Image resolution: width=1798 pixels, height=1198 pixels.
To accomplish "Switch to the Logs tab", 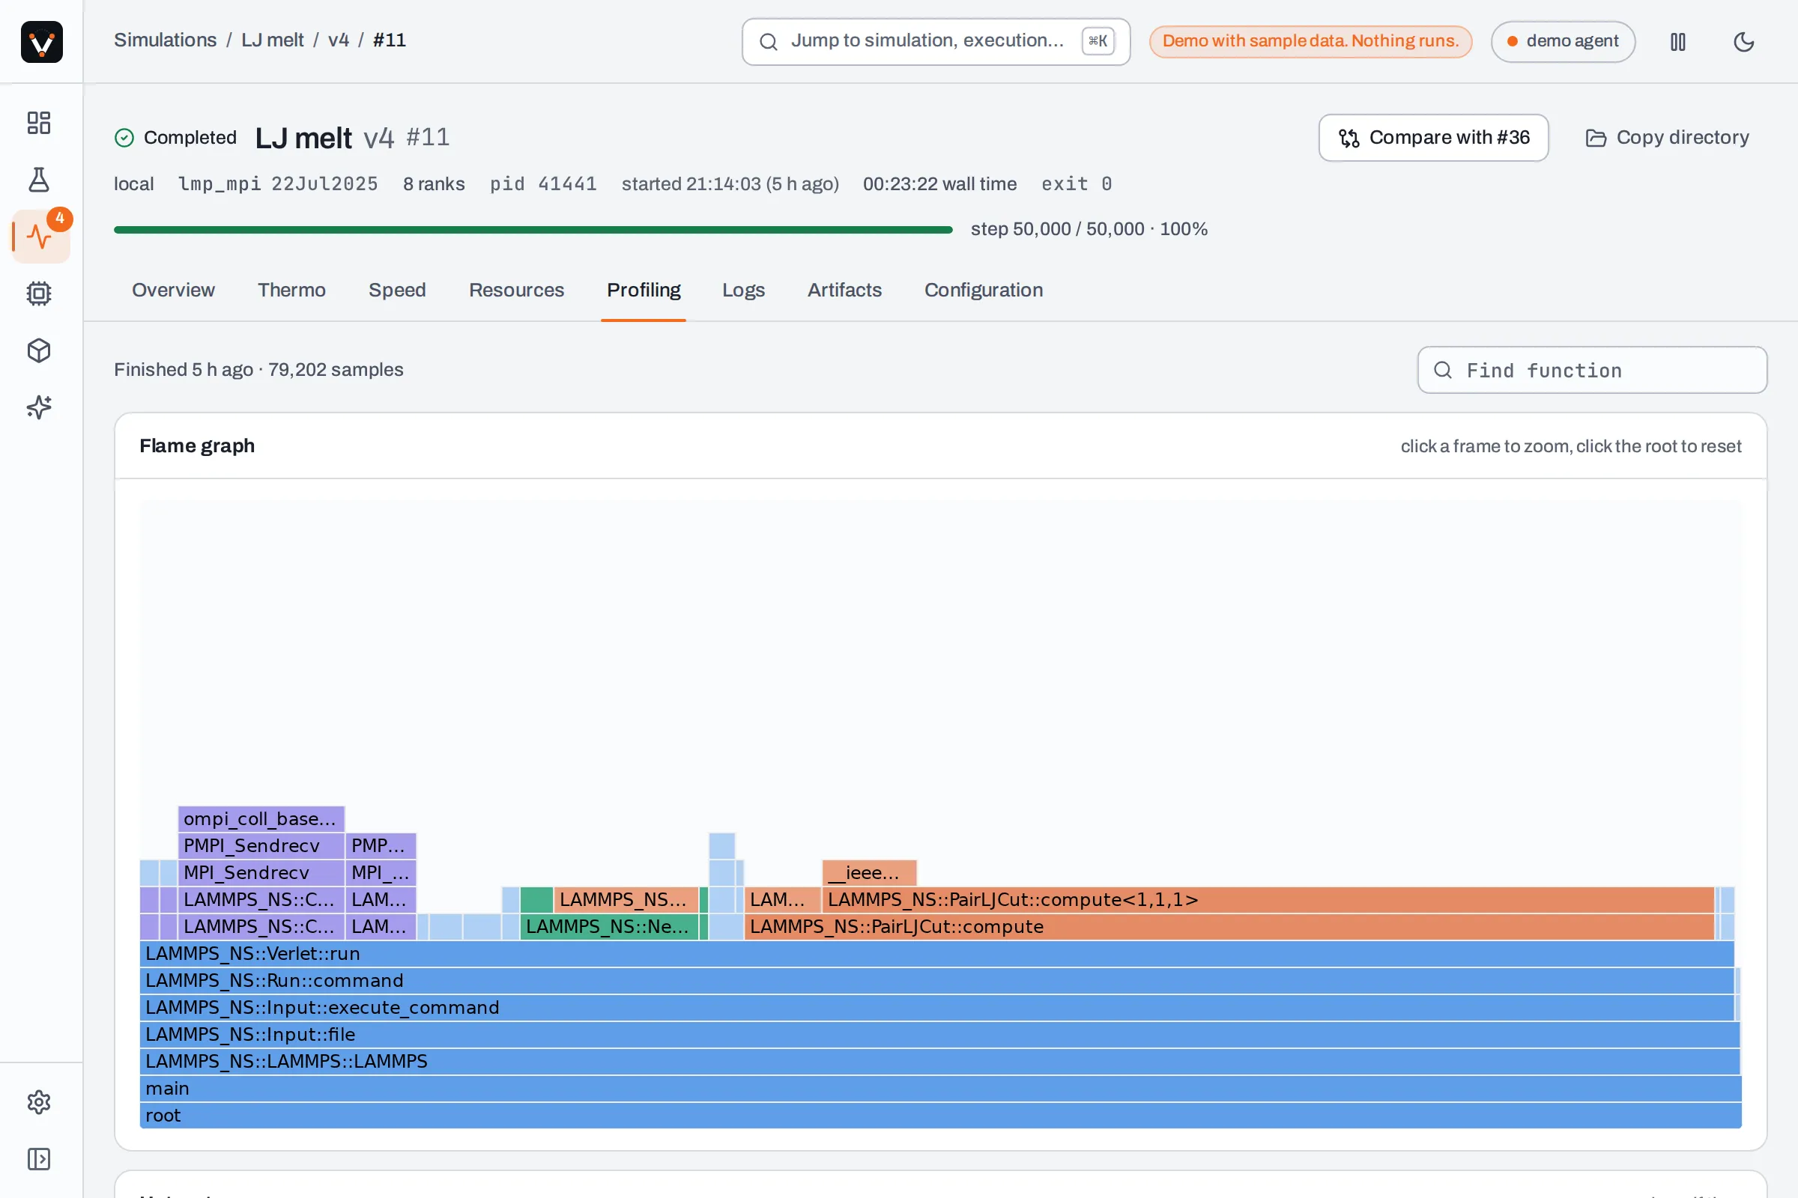I will (x=744, y=291).
